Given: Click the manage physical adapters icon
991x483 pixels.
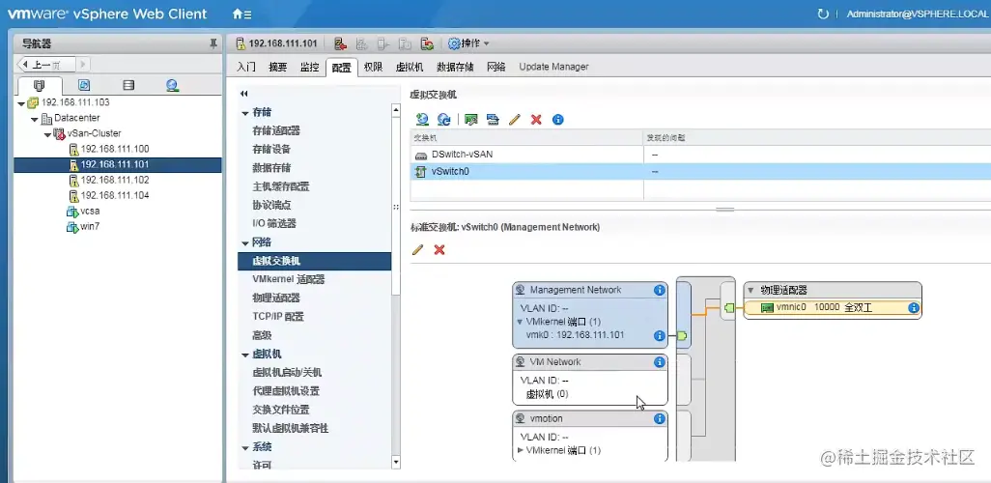Looking at the screenshot, I should 470,119.
